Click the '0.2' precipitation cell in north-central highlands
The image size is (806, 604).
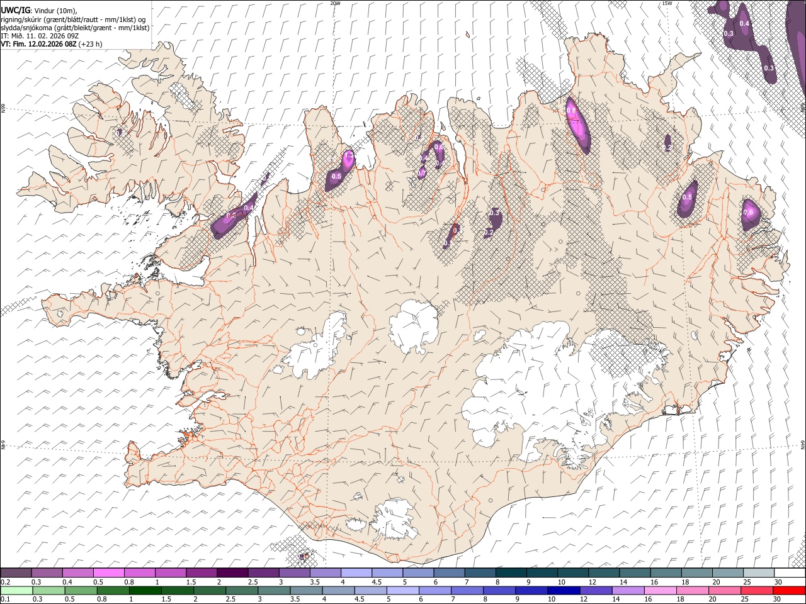coord(489,232)
